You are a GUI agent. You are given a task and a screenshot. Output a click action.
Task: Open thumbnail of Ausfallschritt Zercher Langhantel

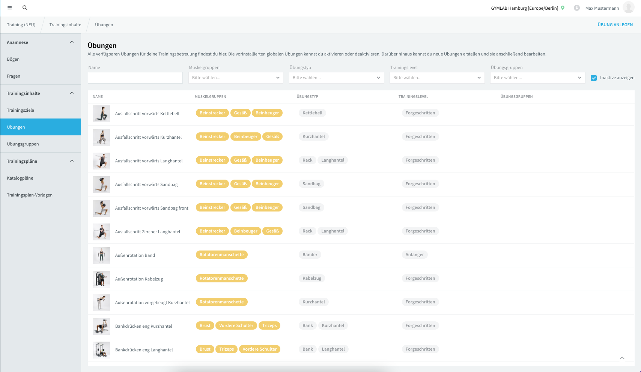[101, 232]
